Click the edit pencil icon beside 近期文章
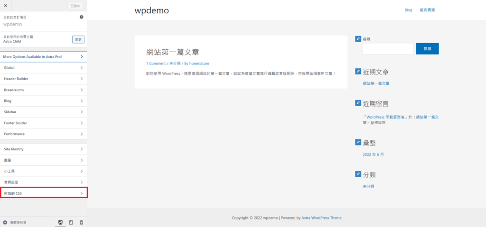 point(358,72)
